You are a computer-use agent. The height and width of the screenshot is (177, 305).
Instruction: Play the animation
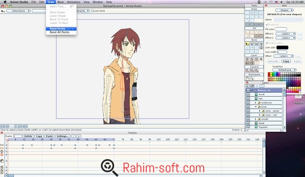tap(17, 126)
